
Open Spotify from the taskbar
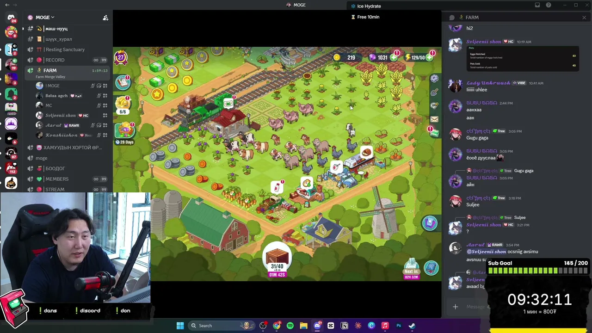pyautogui.click(x=290, y=326)
